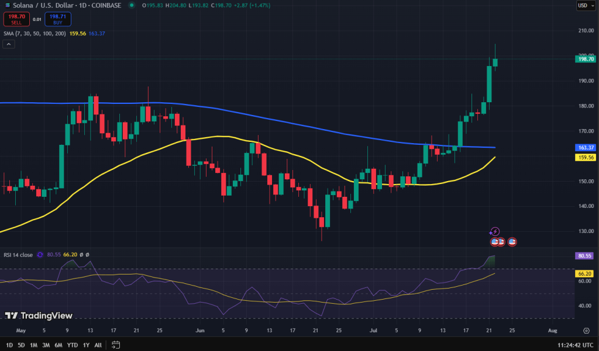Click the 40.00 RSI axis label
599x351 pixels.
(584, 306)
